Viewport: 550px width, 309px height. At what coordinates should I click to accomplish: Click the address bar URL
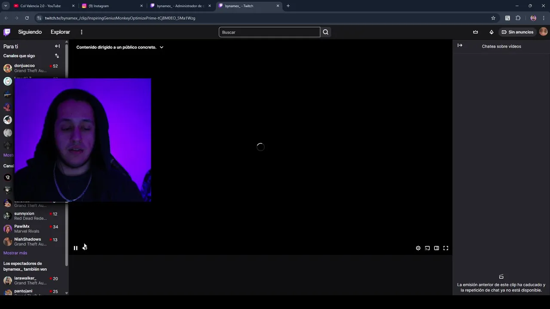[120, 18]
